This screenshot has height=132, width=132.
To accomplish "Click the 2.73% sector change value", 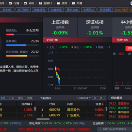I will 28,115.
